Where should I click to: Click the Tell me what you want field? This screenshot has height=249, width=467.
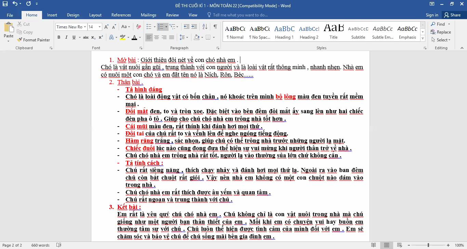[238, 15]
